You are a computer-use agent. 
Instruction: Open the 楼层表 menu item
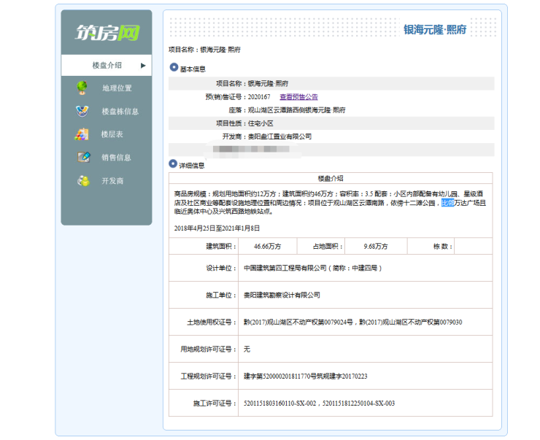pos(112,134)
